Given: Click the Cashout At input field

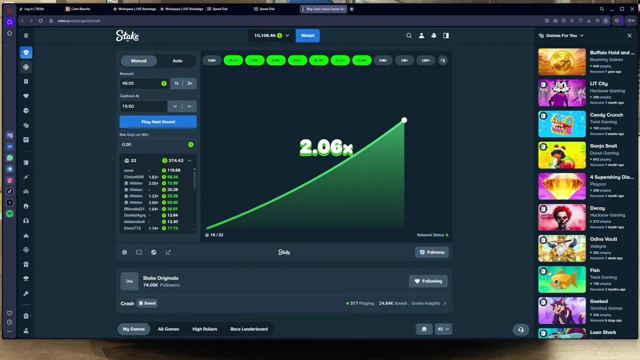Looking at the screenshot, I should tap(143, 106).
